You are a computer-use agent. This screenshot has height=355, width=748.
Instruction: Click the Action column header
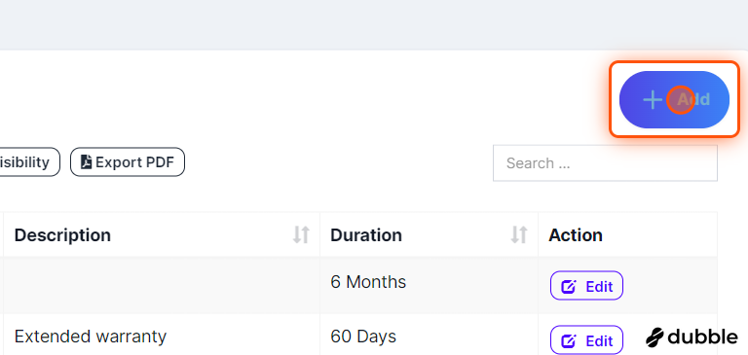coord(576,235)
